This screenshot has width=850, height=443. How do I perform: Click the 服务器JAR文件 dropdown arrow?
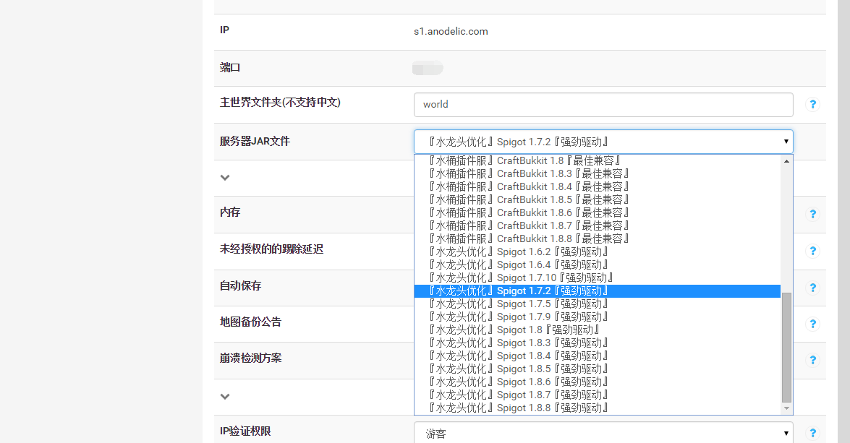click(x=786, y=142)
